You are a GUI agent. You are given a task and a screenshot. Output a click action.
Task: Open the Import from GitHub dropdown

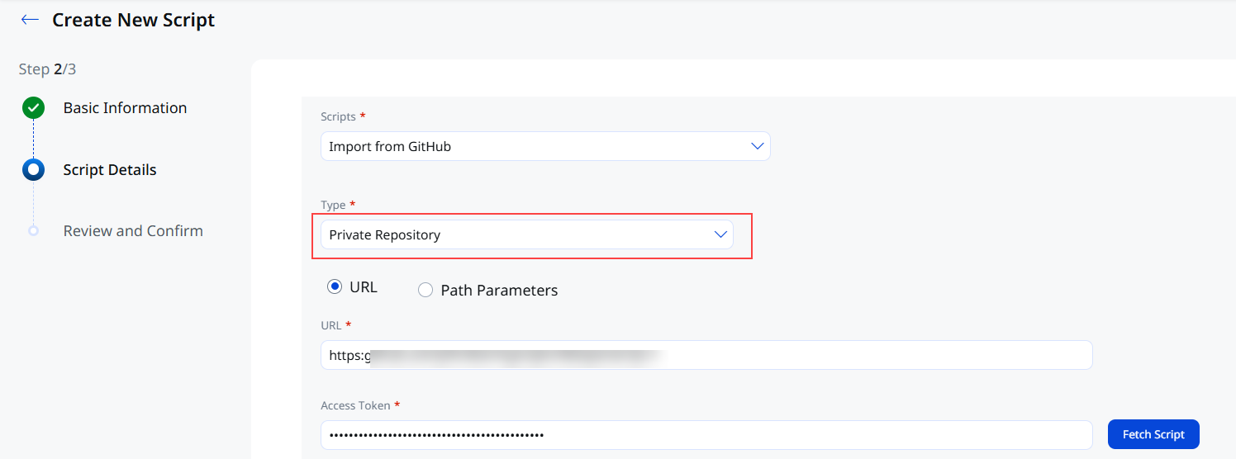545,146
